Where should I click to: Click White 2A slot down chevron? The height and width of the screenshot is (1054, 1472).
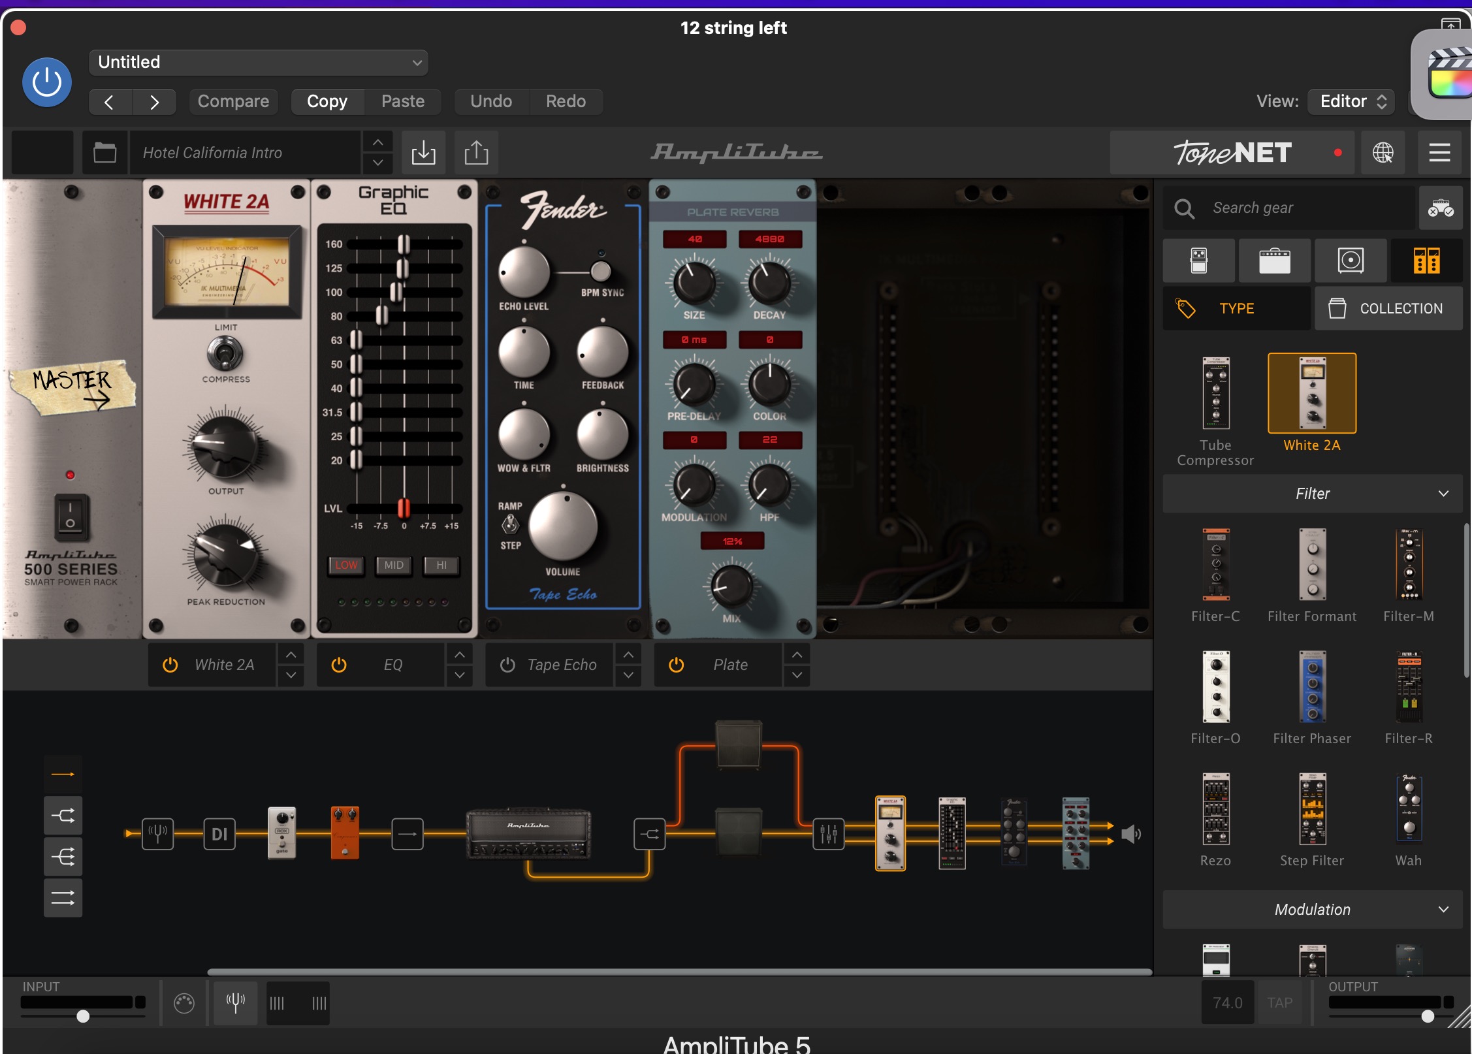[x=291, y=675]
